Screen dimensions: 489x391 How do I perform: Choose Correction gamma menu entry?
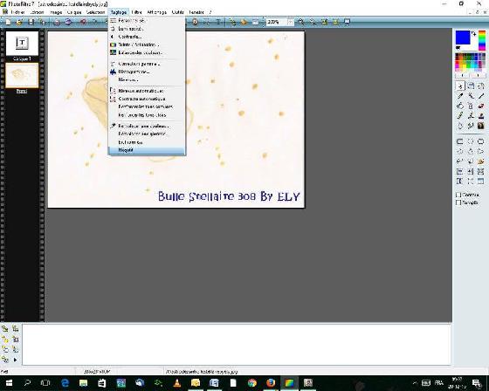pos(147,64)
